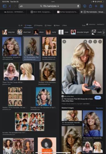Filter by the male chip
106x154 pixels.
(x=64, y=32)
